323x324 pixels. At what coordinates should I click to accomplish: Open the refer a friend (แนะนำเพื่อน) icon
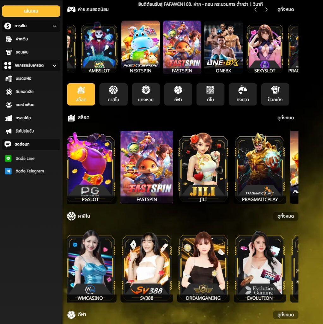(x=9, y=105)
